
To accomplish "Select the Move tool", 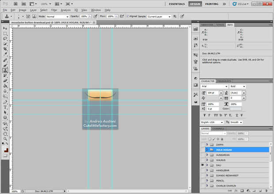I will (x=5, y=28).
